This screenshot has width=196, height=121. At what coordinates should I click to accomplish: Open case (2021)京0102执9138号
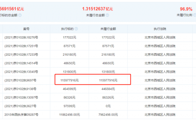[x=20, y=89]
